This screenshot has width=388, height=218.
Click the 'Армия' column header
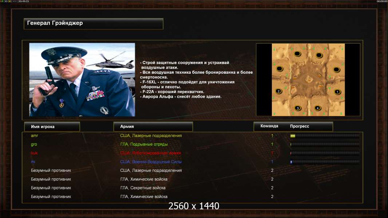pos(153,126)
